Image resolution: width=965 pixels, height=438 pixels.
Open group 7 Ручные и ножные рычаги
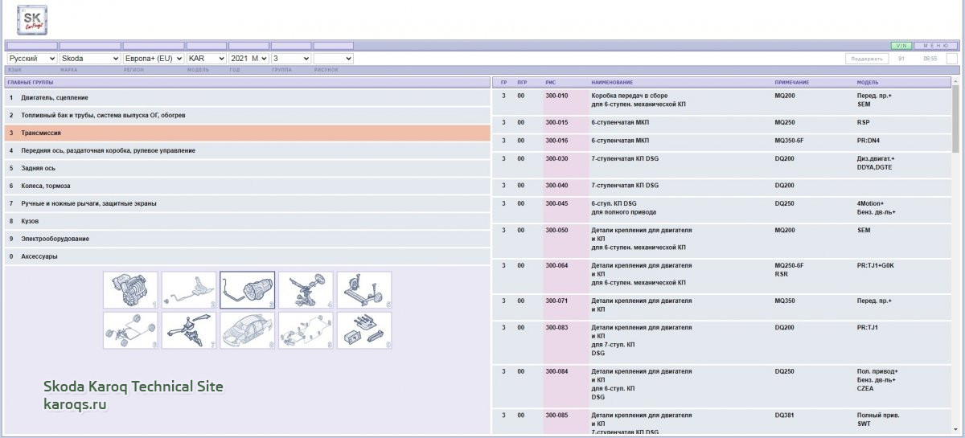(x=248, y=203)
